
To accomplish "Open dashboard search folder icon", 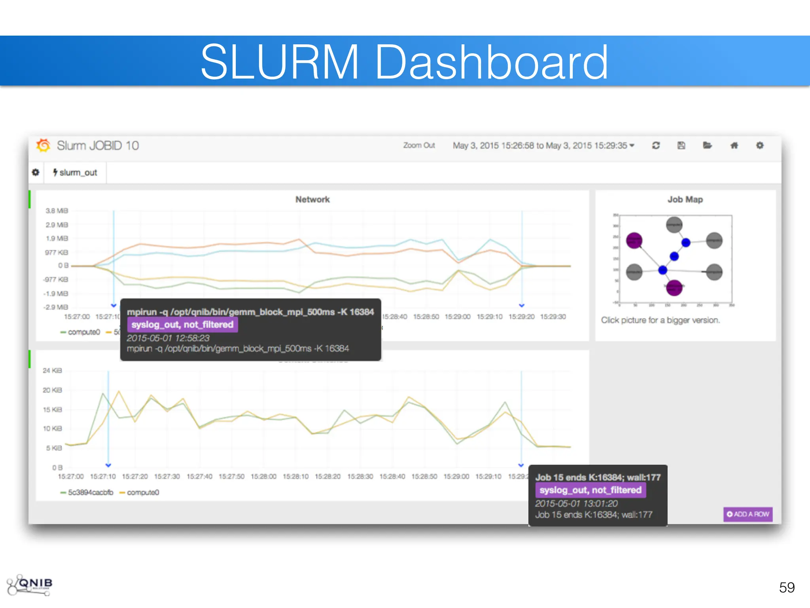I will coord(707,145).
